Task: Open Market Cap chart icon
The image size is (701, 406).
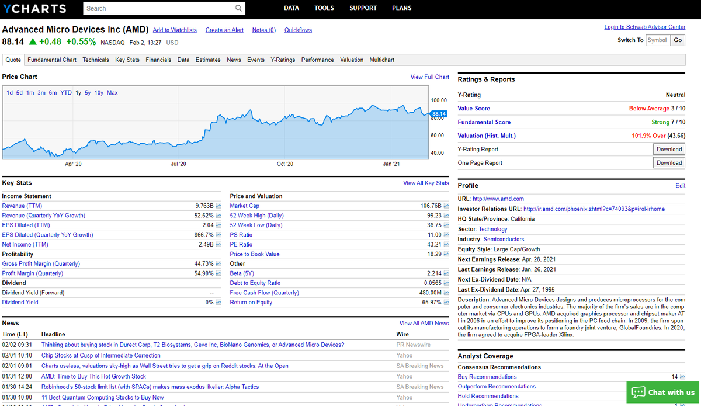Action: point(446,206)
